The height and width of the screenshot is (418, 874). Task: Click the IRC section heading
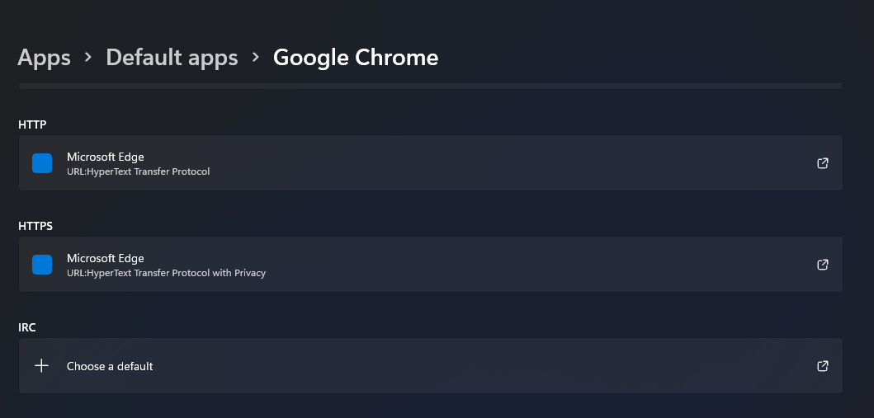[27, 327]
